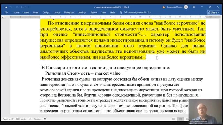Switch to the Home ribbon tab
The width and height of the screenshot is (223, 125).
(x=16, y=12)
